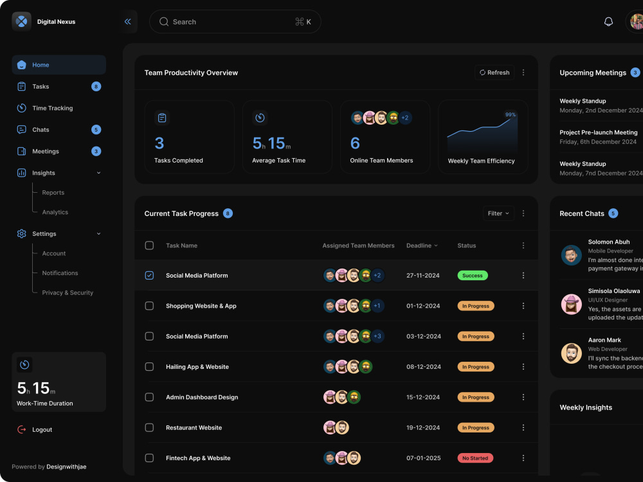Open notifications bell icon
The width and height of the screenshot is (643, 482).
pyautogui.click(x=608, y=21)
